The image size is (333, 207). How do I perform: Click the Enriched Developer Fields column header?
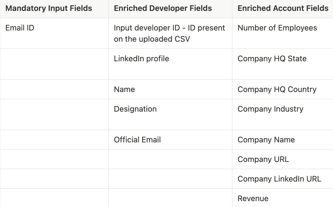(163, 8)
